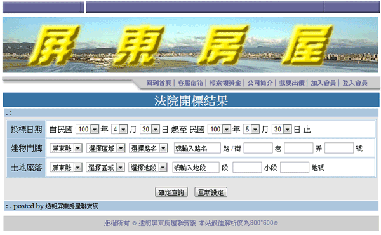Image resolution: width=381 pixels, height=235 pixels.
Task: Click the 或輸入路名 road input field
Action: [x=197, y=148]
